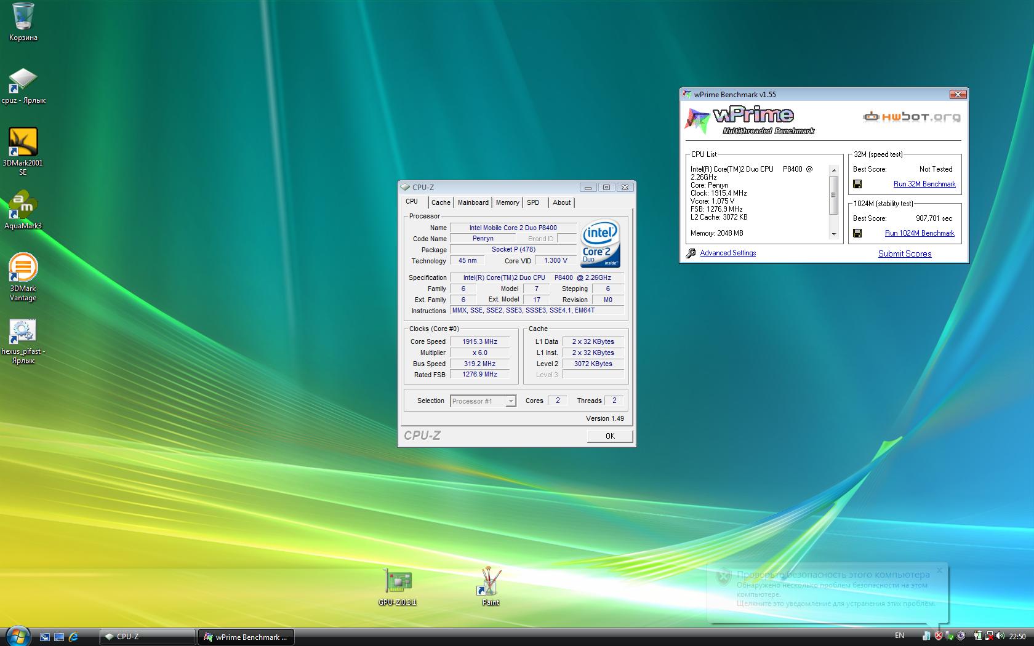The image size is (1034, 646).
Task: Click the Name field Intel Mobile Core 2 Duo P8400
Action: pyautogui.click(x=513, y=228)
